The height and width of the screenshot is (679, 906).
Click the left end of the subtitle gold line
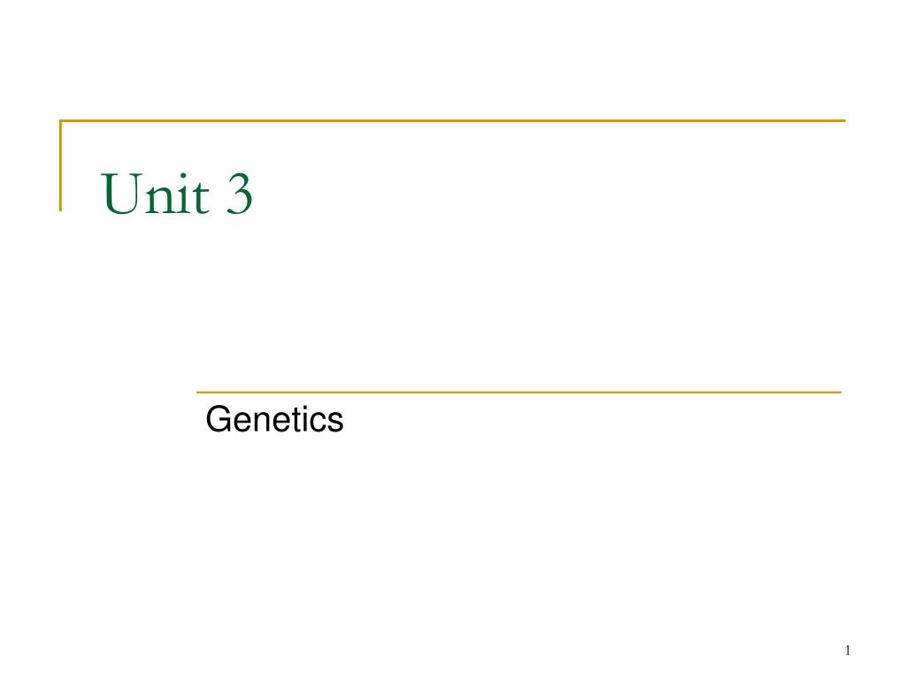(x=199, y=392)
